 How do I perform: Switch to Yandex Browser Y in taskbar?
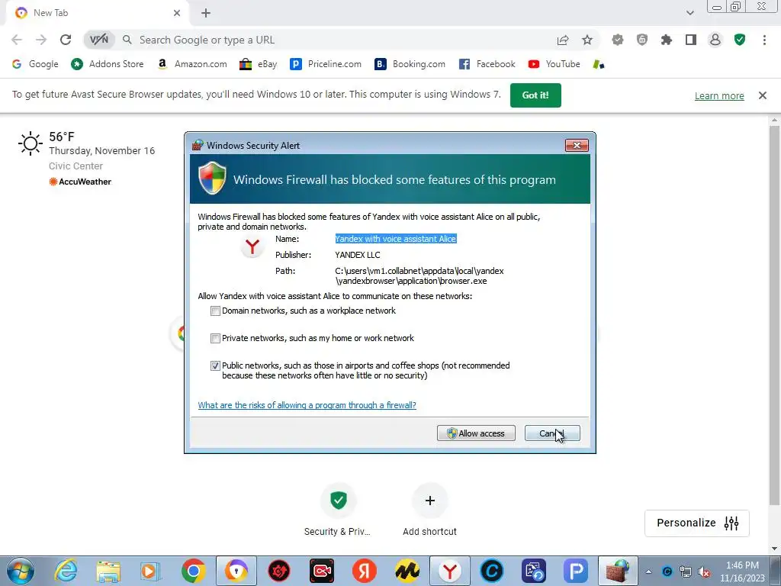[x=450, y=571]
